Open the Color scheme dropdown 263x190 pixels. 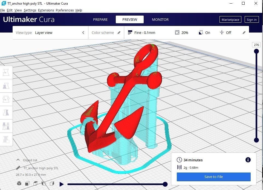point(106,33)
